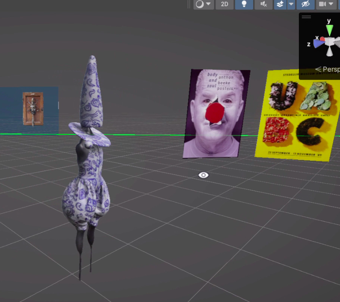Viewport: 340px width, 302px height.
Task: Toggle hidden objects visibility with the crossed-eye icon
Action: point(306,4)
